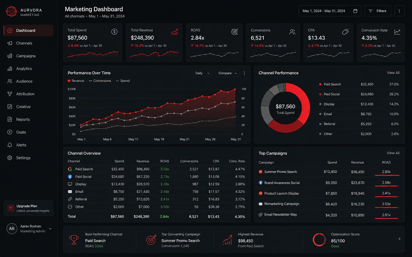Click the price tag icon on CPA card
The image size is (412, 257).
(345, 32)
